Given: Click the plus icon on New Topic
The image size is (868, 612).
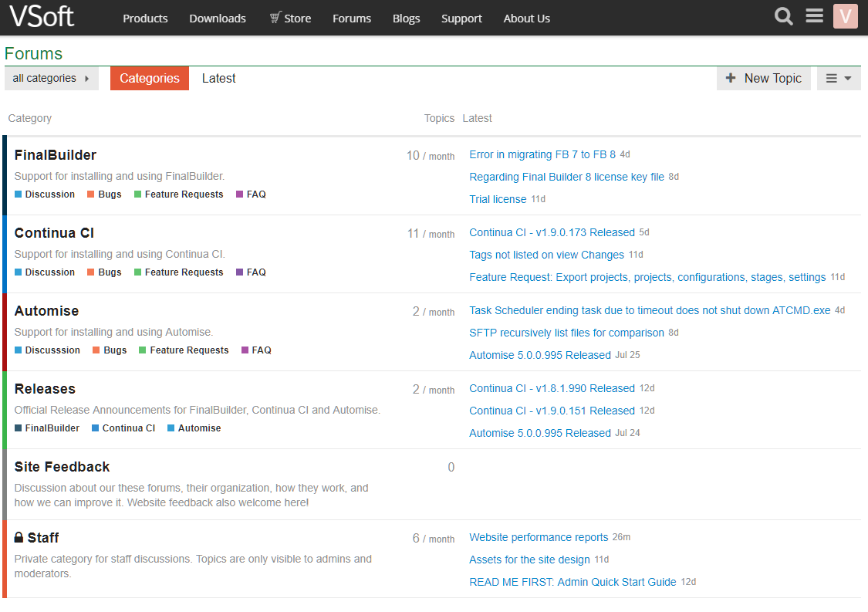Looking at the screenshot, I should coord(731,78).
